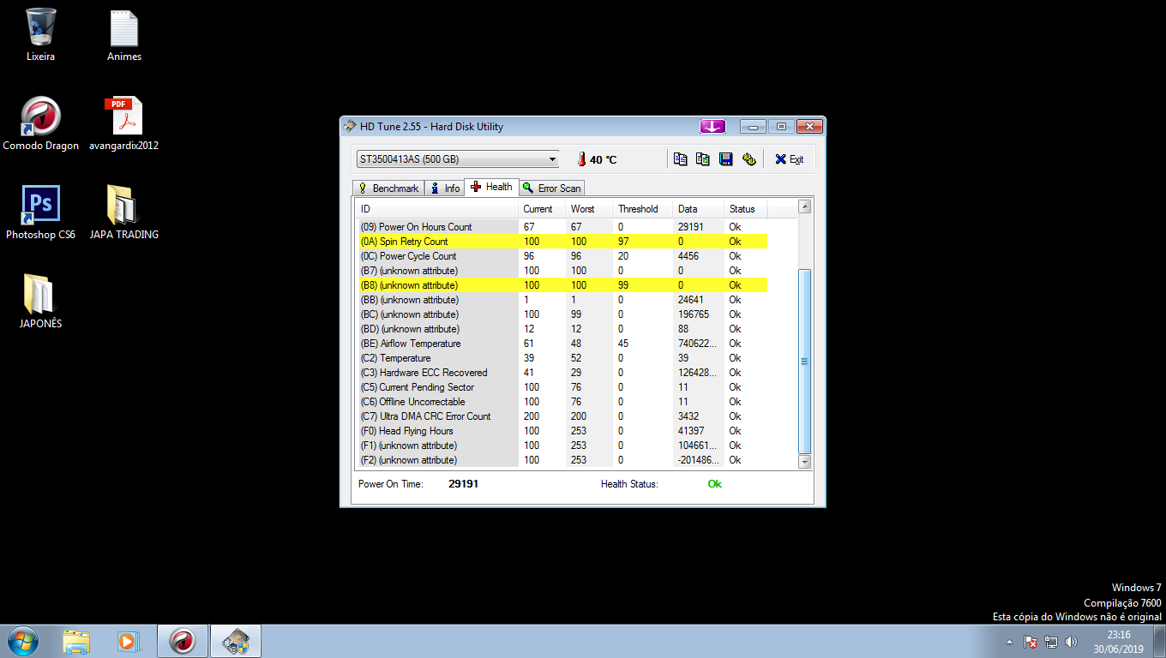Select the (BC) unknown attribute row
This screenshot has height=658, width=1166.
(x=562, y=314)
